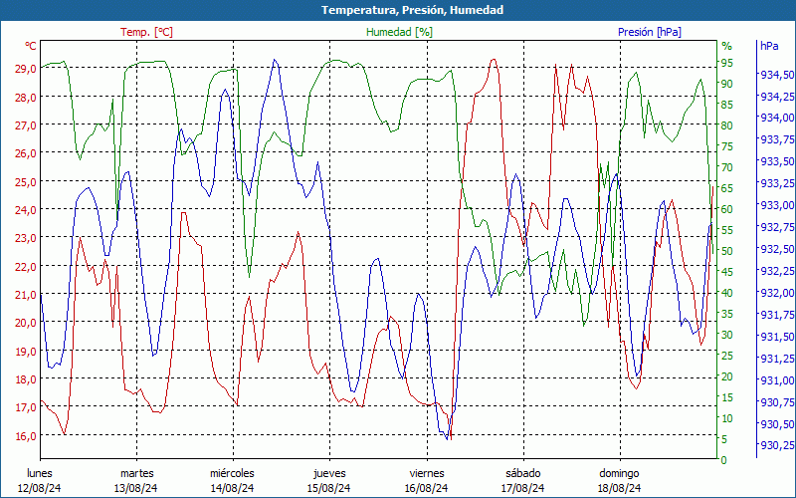Select the red 'Temp. [°C]' legend label
The image size is (796, 498).
pyautogui.click(x=146, y=32)
